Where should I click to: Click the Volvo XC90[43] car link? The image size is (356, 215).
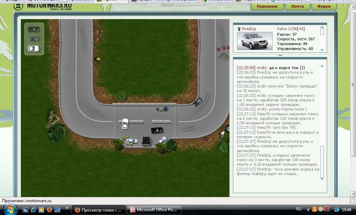[x=292, y=29]
